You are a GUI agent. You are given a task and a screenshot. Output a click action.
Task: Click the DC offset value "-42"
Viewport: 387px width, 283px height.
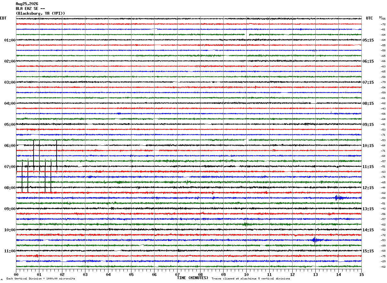383,209
